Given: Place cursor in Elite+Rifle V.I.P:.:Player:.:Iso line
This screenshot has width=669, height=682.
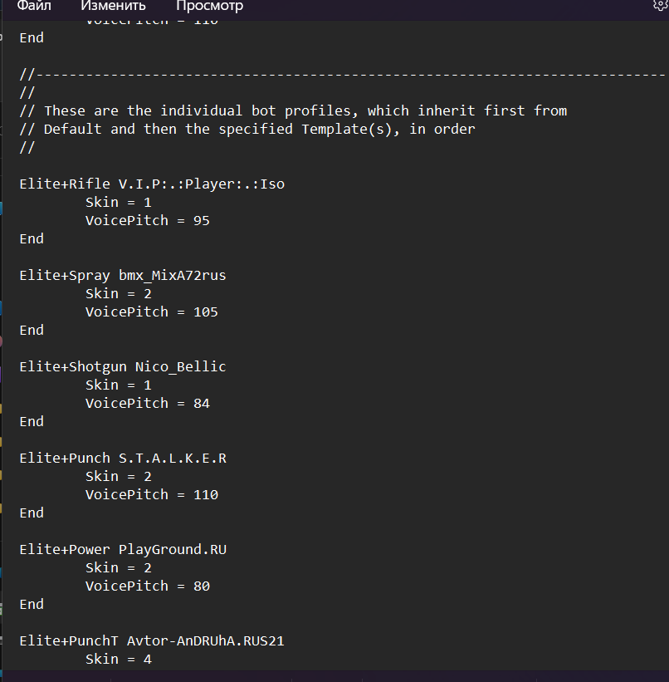Looking at the screenshot, I should 152,184.
